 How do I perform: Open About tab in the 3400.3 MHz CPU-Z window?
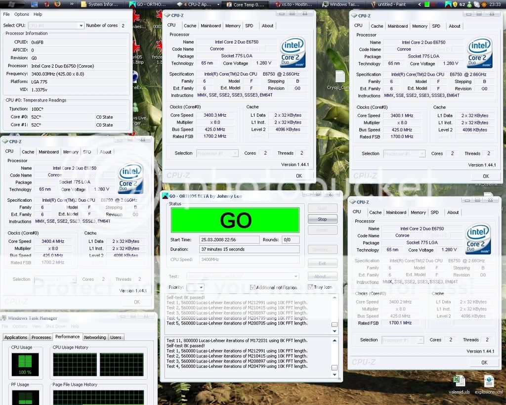coord(267,26)
